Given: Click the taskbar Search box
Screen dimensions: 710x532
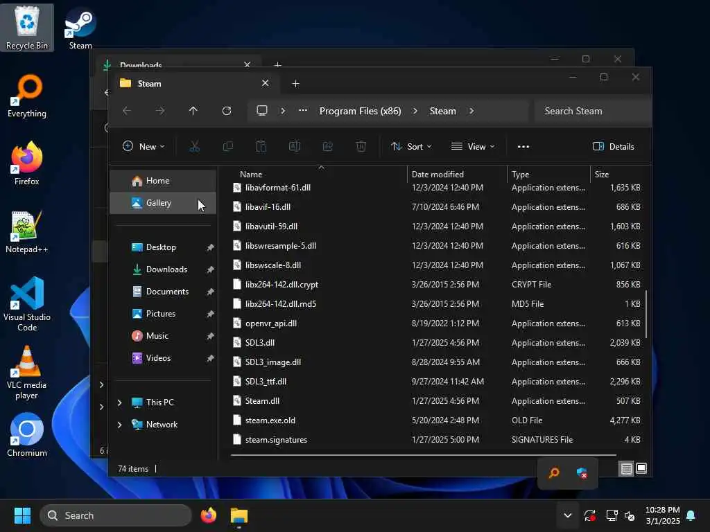Looking at the screenshot, I should pyautogui.click(x=116, y=515).
